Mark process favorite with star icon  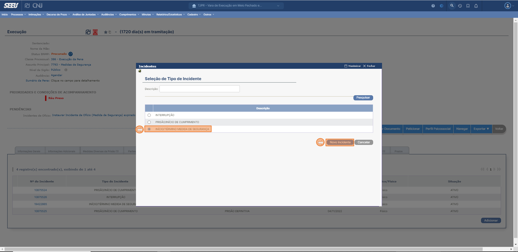[106, 32]
